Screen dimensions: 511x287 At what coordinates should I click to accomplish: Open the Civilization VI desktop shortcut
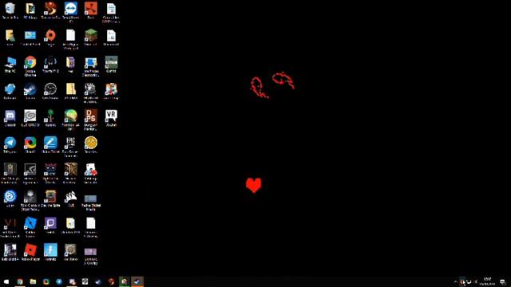[x=10, y=224]
